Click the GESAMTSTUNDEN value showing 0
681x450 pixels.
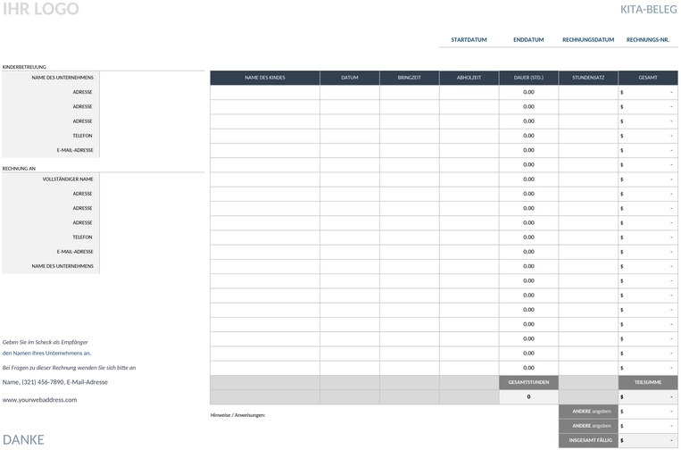[528, 396]
